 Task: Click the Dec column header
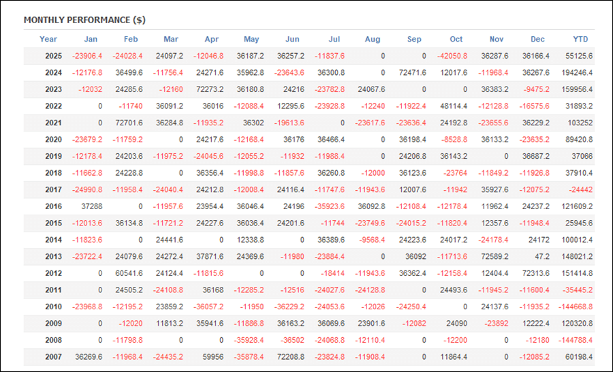[x=538, y=39]
